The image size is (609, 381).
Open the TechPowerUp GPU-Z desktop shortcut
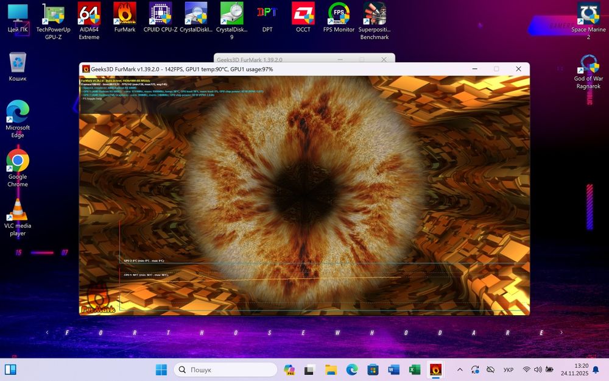click(x=54, y=13)
